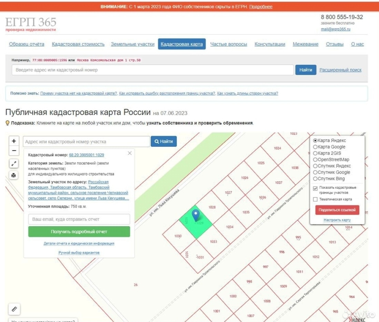Open link about missing parcel on map
This screenshot has height=322, width=379.
coord(79,93)
